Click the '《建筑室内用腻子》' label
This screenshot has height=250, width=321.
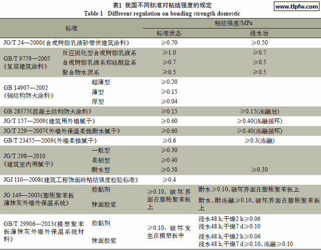click(29, 164)
